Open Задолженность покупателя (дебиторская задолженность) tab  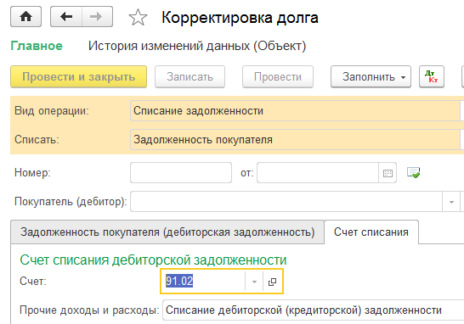(167, 232)
